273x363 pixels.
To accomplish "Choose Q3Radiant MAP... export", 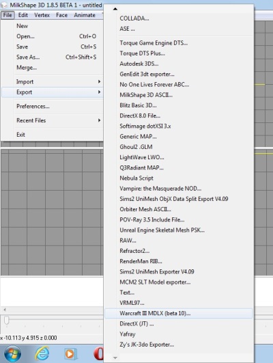I will click(178, 167).
